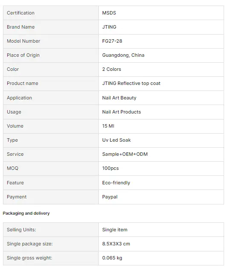Select the 15 Ml volume value

(x=108, y=126)
